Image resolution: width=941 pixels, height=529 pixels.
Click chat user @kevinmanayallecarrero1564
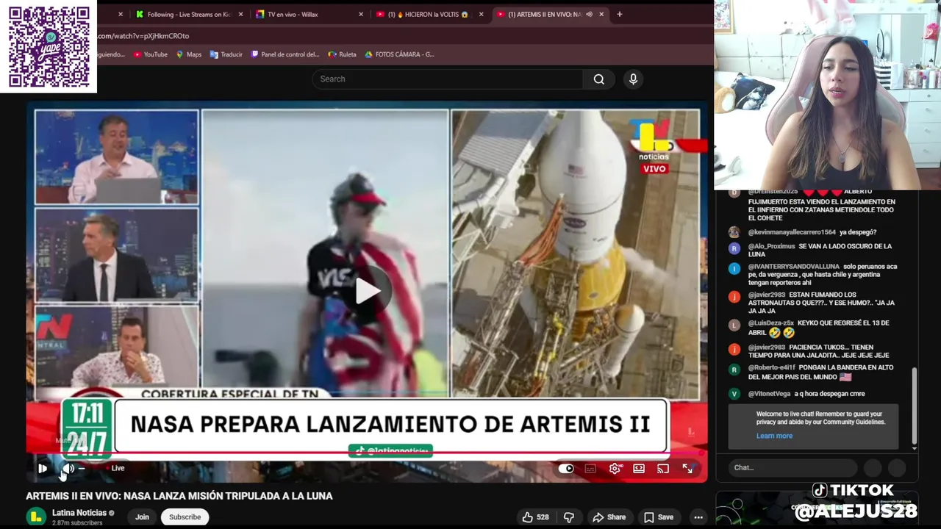pyautogui.click(x=792, y=232)
